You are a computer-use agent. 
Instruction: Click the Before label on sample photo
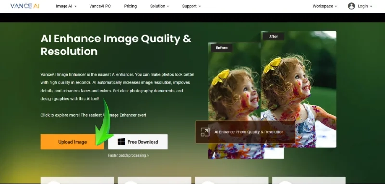pyautogui.click(x=222, y=48)
